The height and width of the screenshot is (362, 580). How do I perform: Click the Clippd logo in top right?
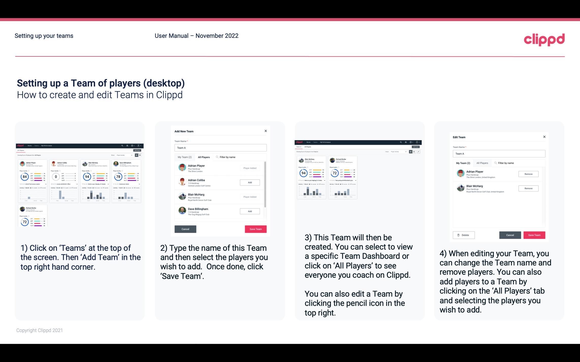click(x=544, y=39)
